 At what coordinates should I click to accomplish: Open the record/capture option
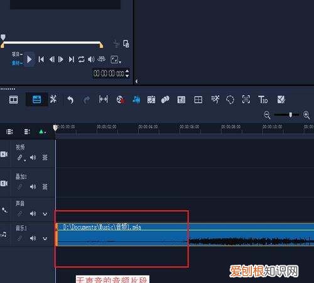(x=121, y=99)
